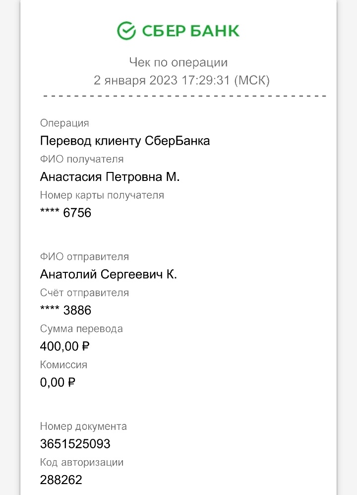
Task: Select the commission value 0,00 ₽
Action: [x=58, y=383]
